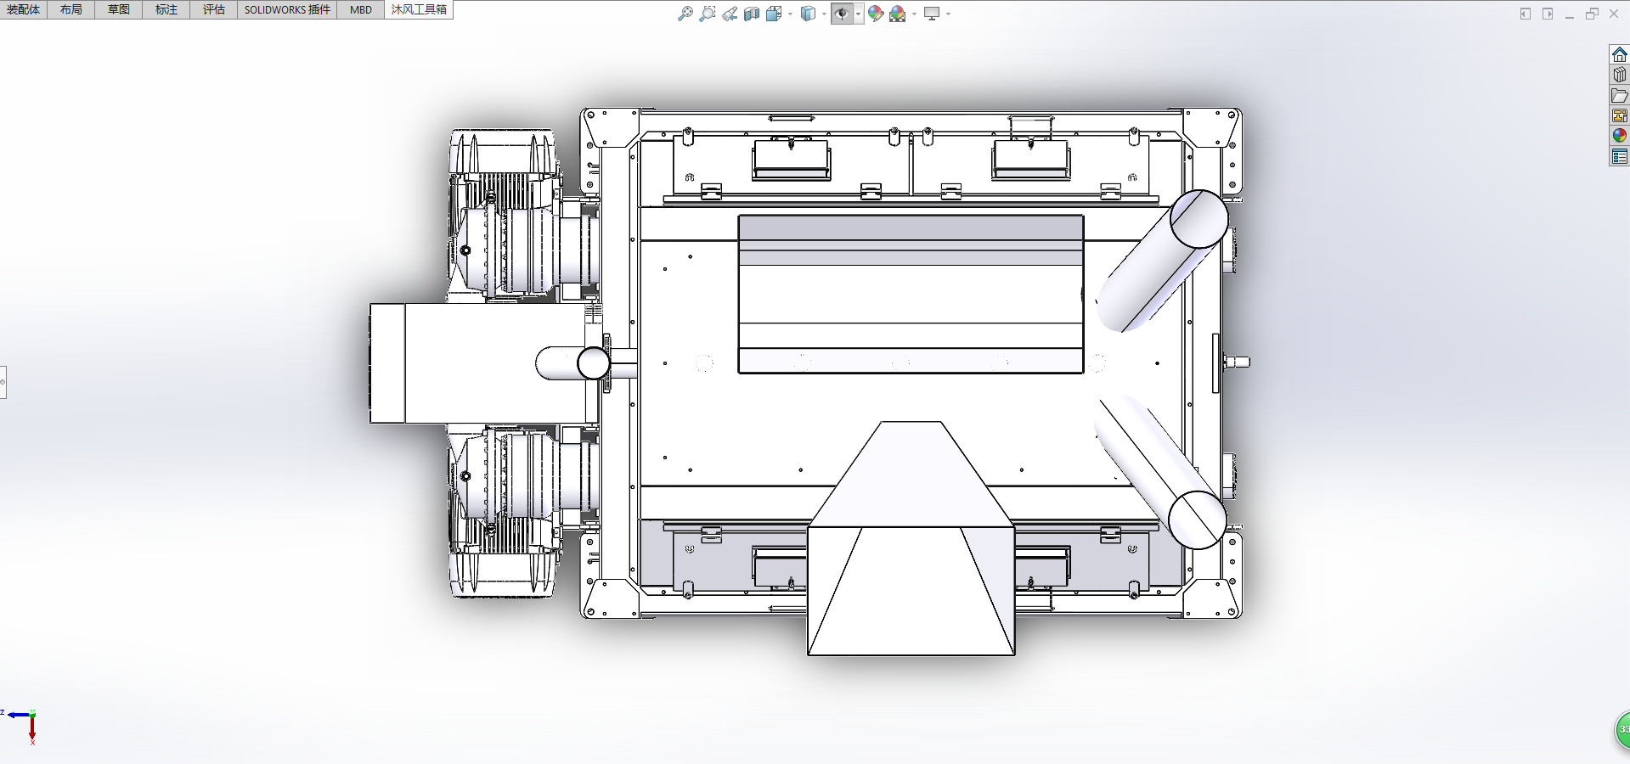Open the Custom Properties task pane
The width and height of the screenshot is (1630, 764).
(x=1620, y=156)
